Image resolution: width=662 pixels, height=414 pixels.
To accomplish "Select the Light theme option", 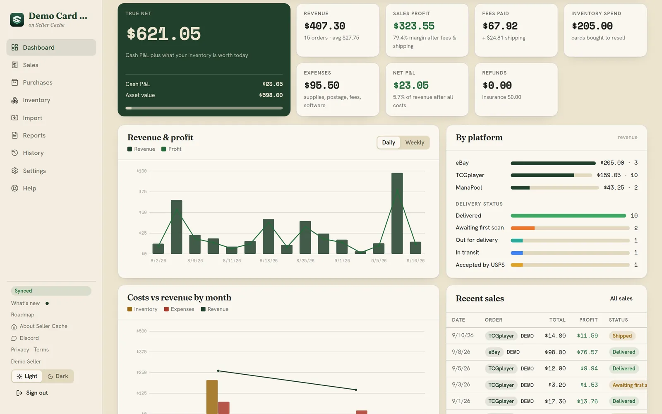I will tap(27, 376).
